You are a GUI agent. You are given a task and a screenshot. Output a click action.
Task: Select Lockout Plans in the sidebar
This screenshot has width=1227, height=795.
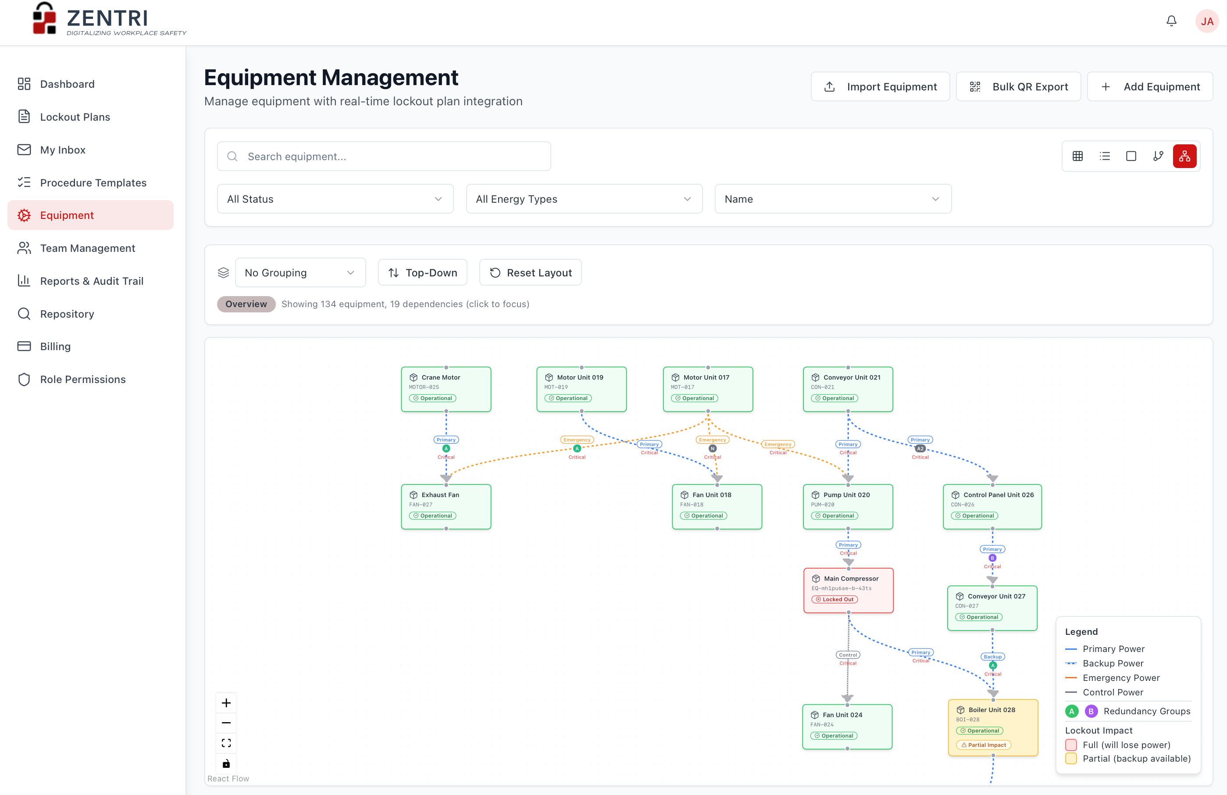pos(75,117)
